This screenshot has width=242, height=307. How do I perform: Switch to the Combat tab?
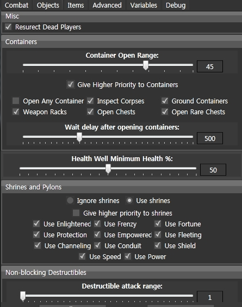click(x=16, y=5)
